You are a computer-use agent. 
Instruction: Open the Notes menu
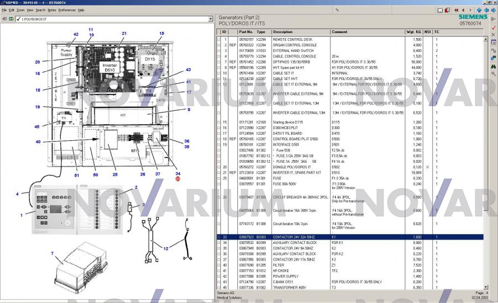pos(51,10)
